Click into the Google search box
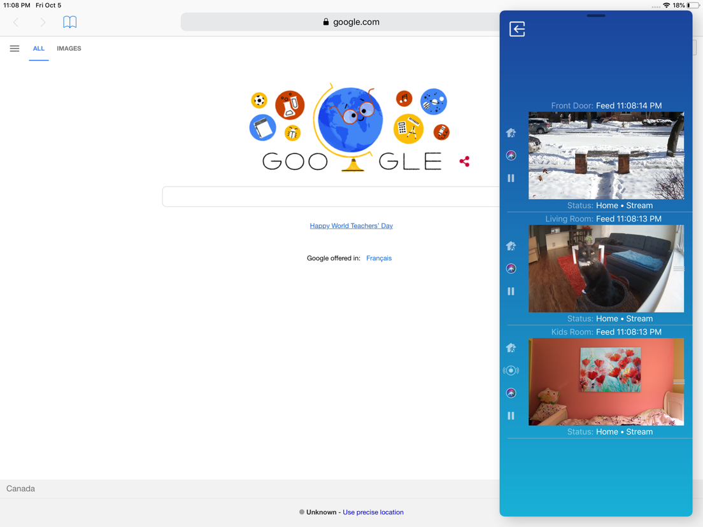The image size is (703, 527). click(x=331, y=197)
